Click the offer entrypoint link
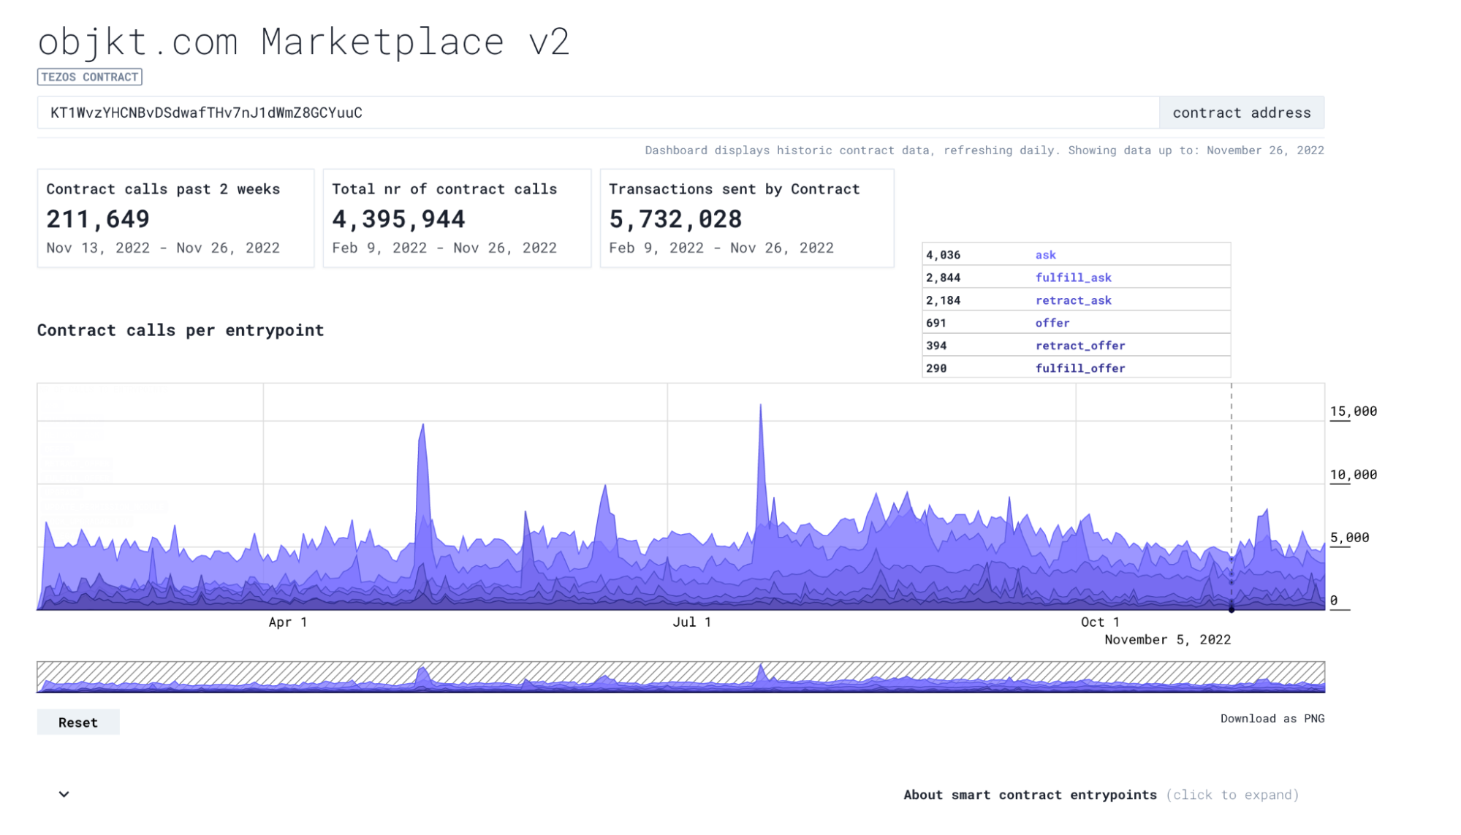 1052,323
